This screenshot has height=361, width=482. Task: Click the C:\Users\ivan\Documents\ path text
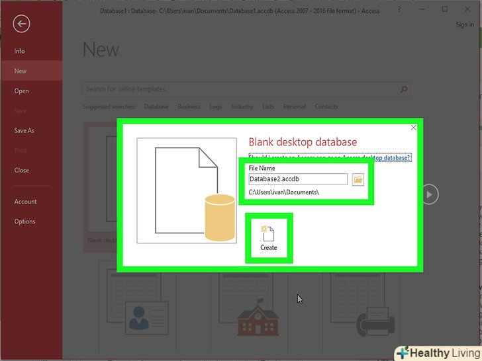(284, 192)
